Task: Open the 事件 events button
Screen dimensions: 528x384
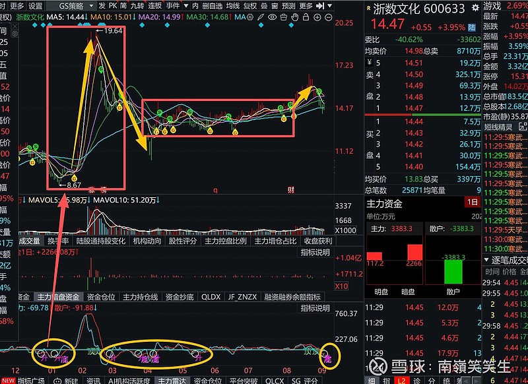Action: pos(172,6)
